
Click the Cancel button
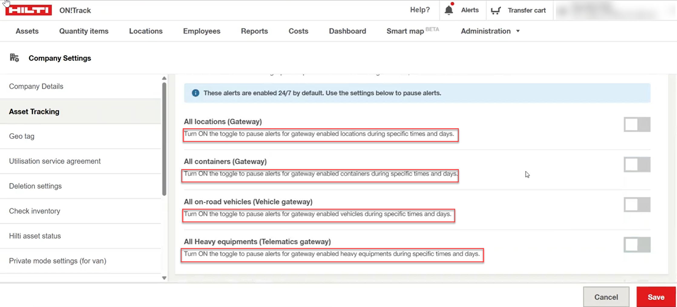(606, 297)
